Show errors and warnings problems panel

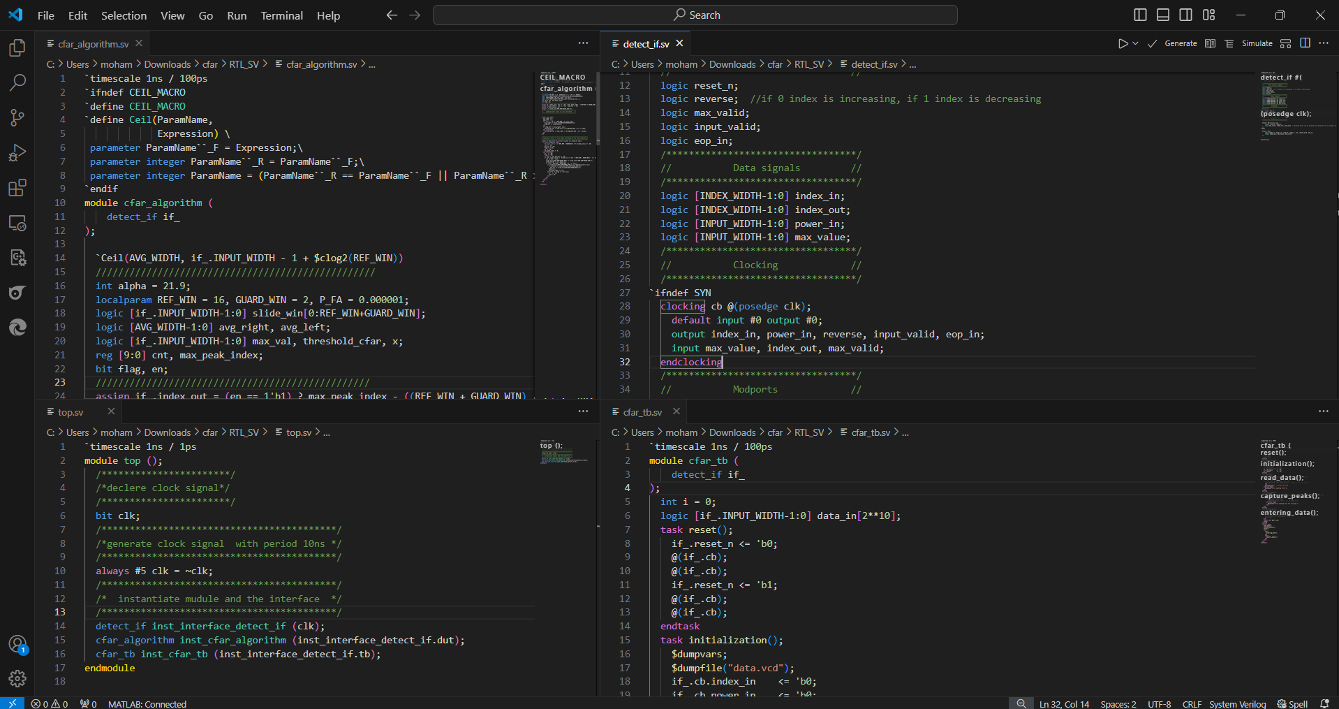(50, 703)
